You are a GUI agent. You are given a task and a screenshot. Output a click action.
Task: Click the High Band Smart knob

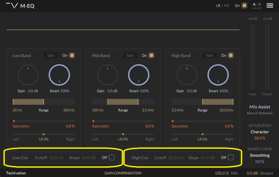pos(218,75)
